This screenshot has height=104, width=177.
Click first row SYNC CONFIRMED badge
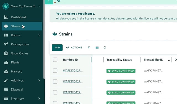click(x=121, y=71)
